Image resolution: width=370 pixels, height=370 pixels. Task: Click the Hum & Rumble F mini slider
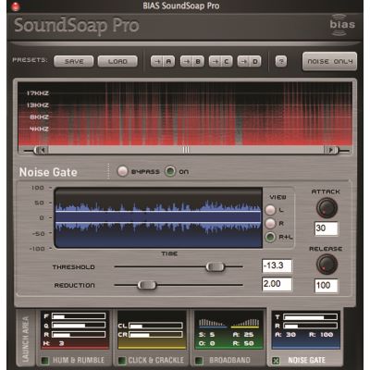click(79, 316)
